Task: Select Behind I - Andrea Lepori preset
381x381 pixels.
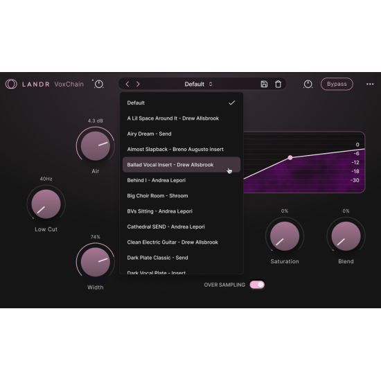Action: (x=181, y=180)
